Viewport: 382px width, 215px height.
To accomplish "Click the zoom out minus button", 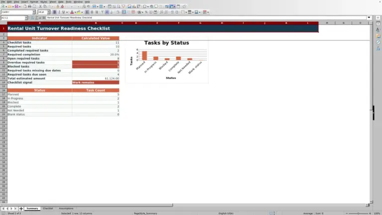I will 347,214.
